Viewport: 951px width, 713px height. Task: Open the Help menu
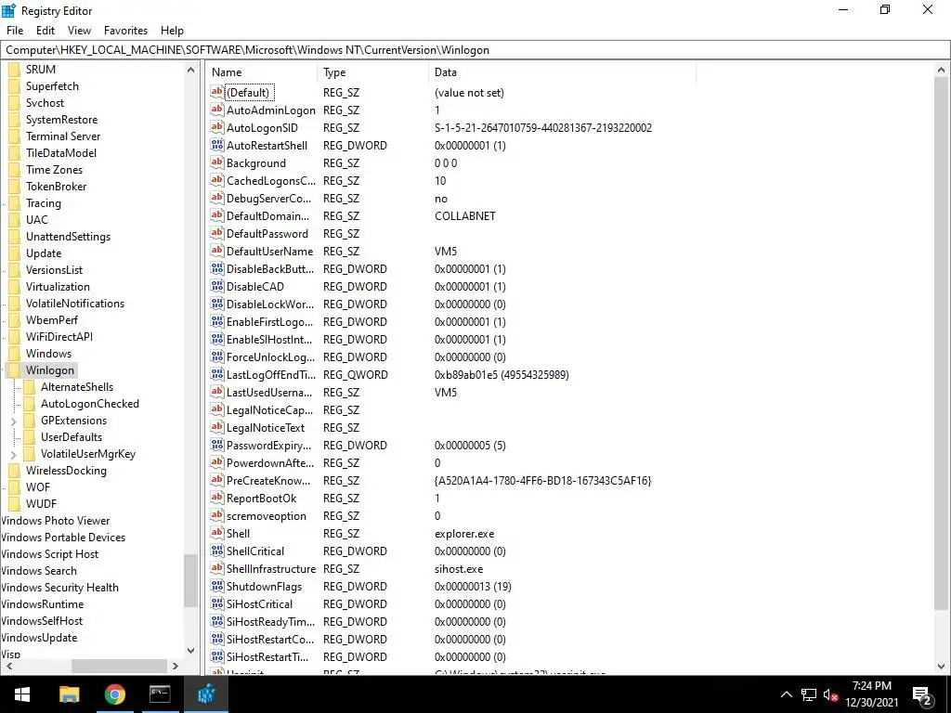[x=172, y=31]
